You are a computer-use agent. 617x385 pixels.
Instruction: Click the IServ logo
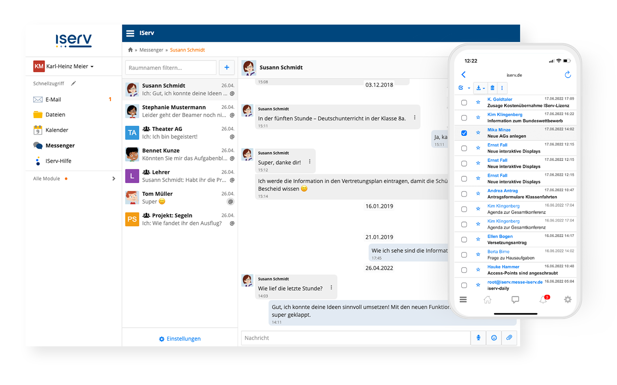click(73, 40)
